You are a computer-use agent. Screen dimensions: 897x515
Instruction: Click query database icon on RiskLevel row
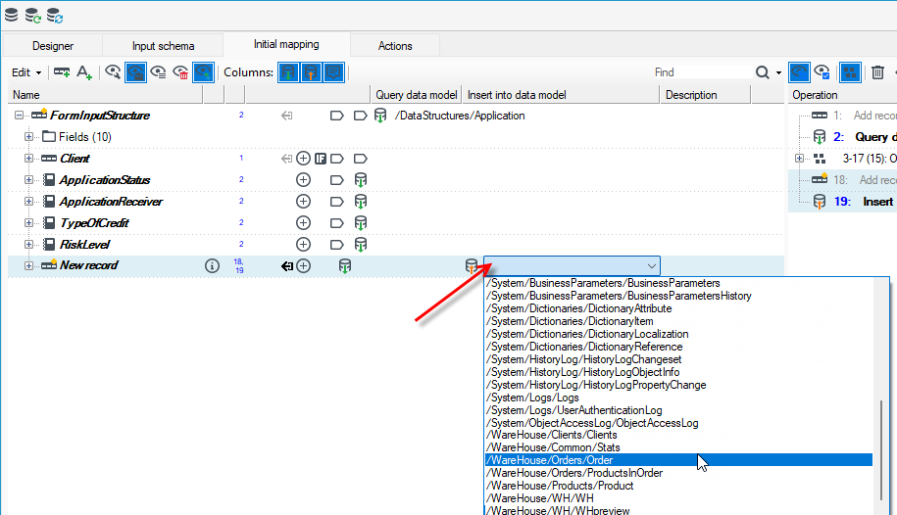click(361, 245)
